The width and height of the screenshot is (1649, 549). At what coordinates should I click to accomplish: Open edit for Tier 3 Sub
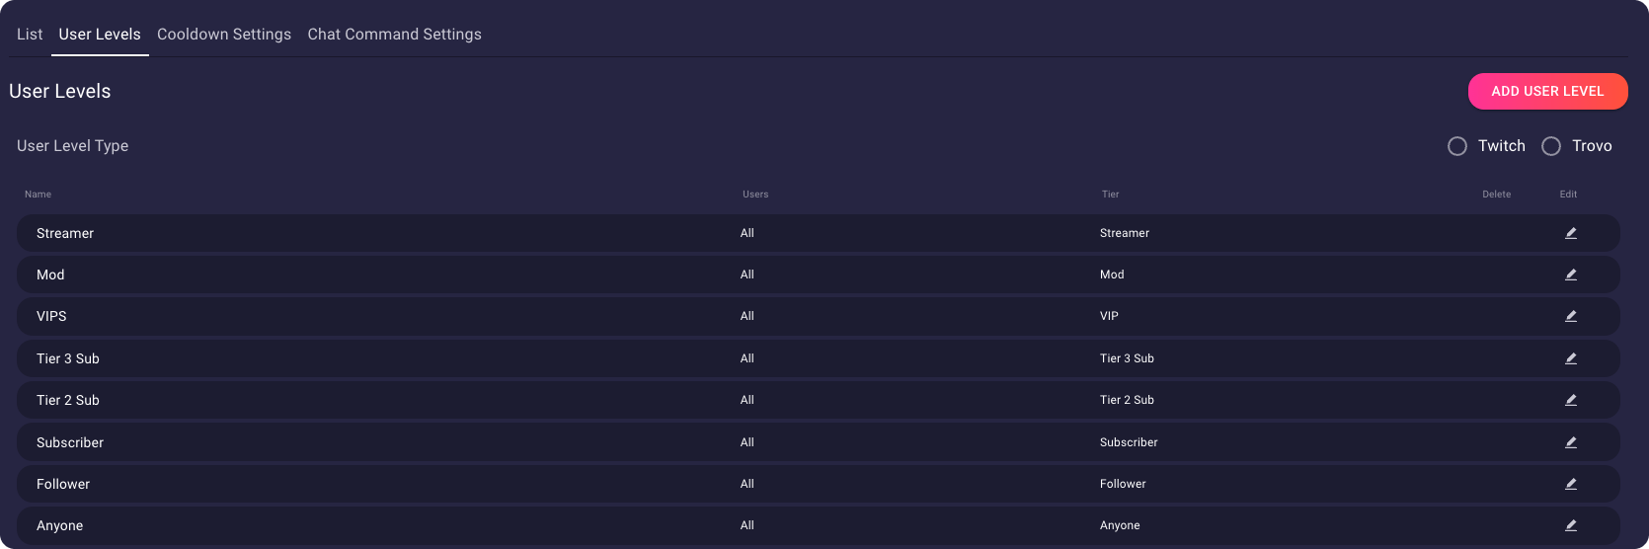click(1570, 358)
